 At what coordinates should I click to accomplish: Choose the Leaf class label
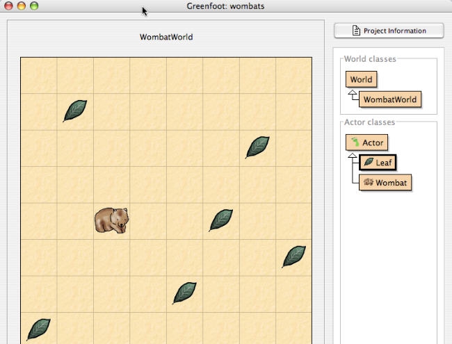tap(384, 163)
